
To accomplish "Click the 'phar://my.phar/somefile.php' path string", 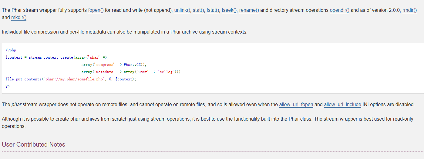I will (x=75, y=79).
